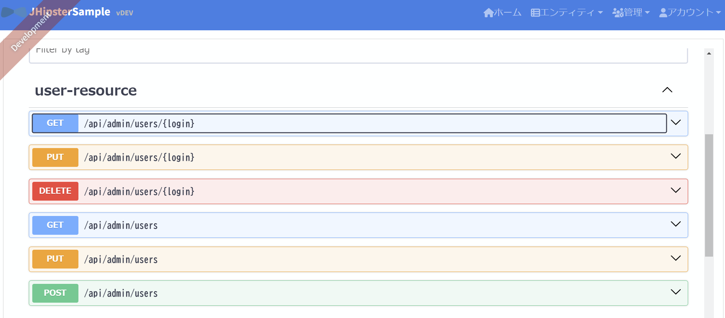Click chevron on GET /api/admin/users row
725x318 pixels.
676,224
